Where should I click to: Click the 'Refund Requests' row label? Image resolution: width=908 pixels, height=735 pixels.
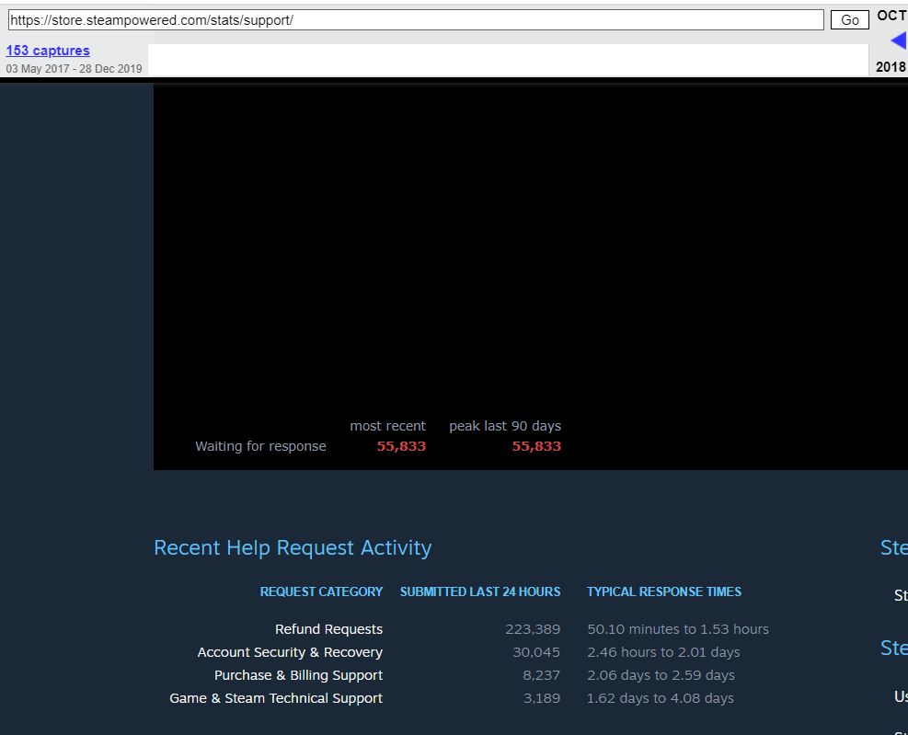pyautogui.click(x=329, y=629)
